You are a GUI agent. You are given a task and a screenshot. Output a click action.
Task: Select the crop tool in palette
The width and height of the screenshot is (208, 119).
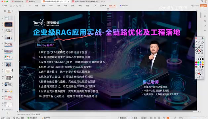[x=202, y=50]
